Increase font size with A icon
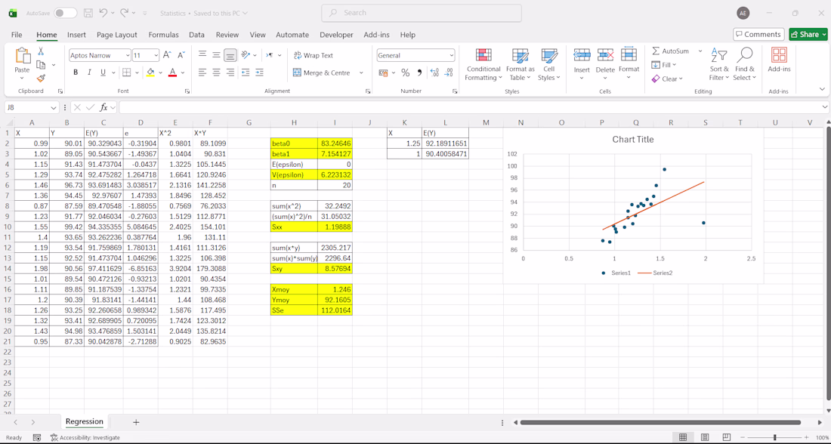Screen dimensions: 831x444 tap(167, 55)
